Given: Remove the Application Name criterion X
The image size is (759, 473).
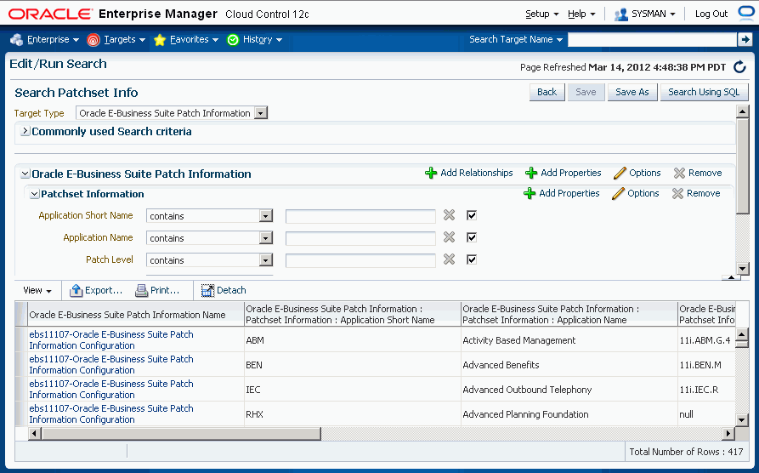Looking at the screenshot, I should point(450,237).
